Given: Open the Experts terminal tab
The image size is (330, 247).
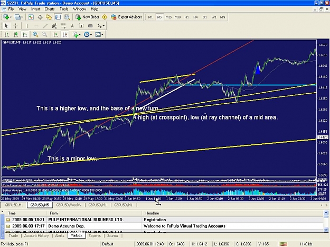Looking at the screenshot, I should 95,235.
